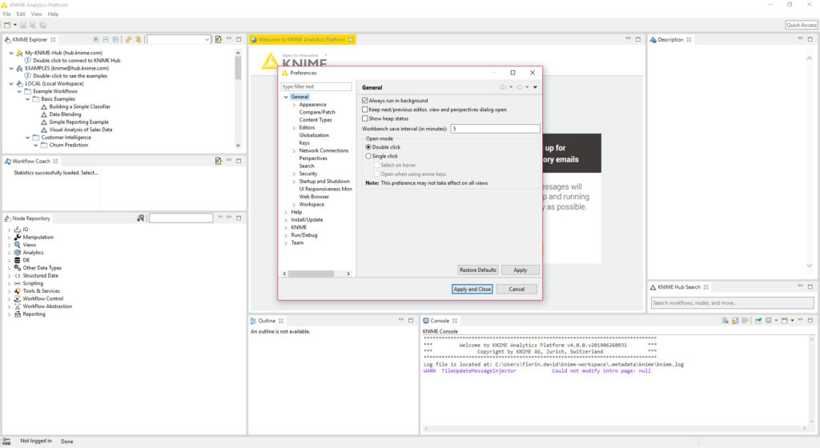Click the Clear Console icon
820x448 pixels.
tap(726, 321)
